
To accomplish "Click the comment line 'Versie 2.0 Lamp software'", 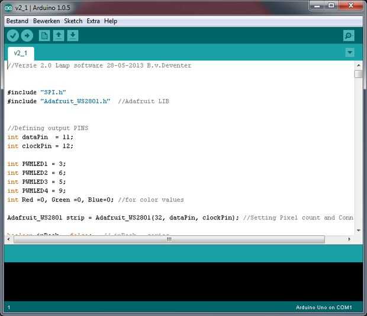I will (x=99, y=65).
